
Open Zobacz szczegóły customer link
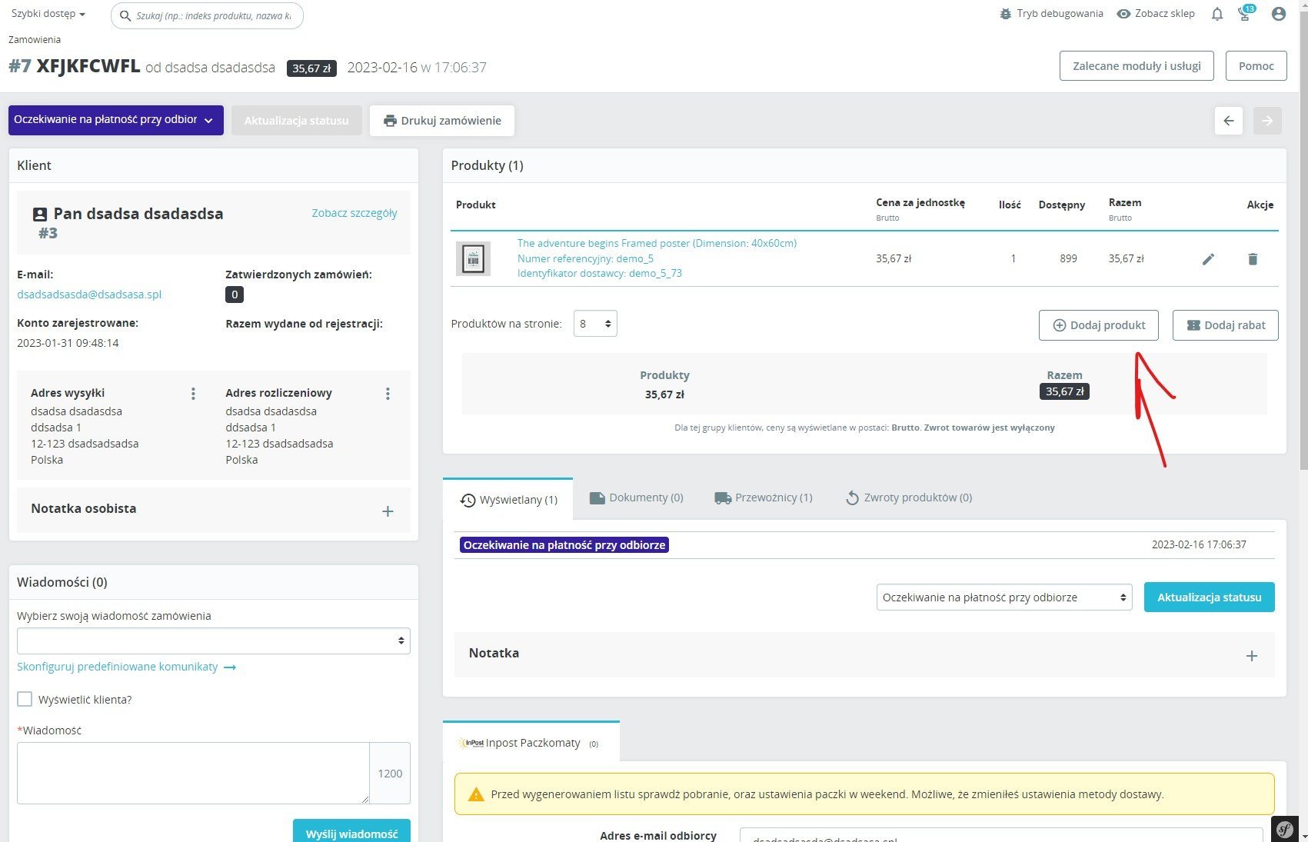point(354,213)
